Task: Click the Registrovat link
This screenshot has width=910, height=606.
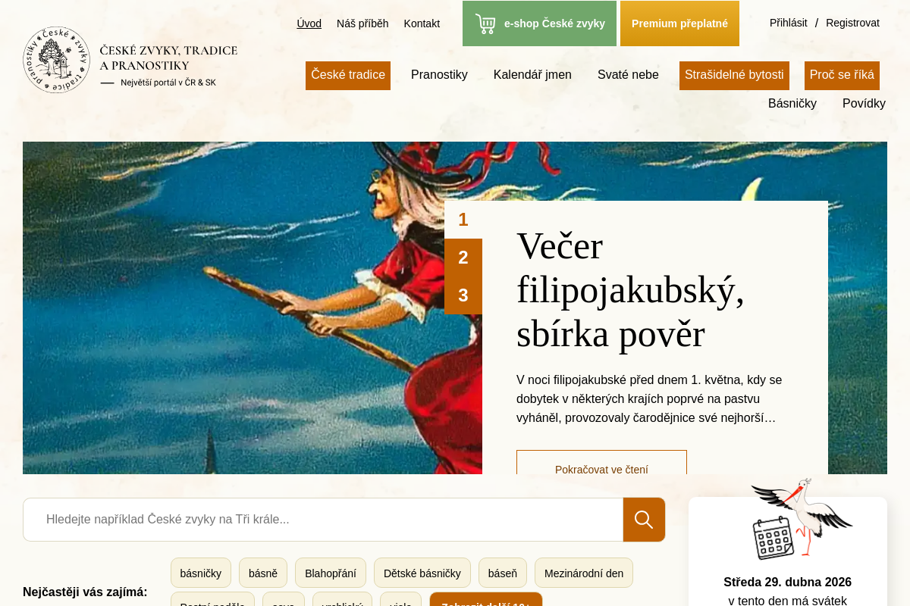Action: (852, 23)
